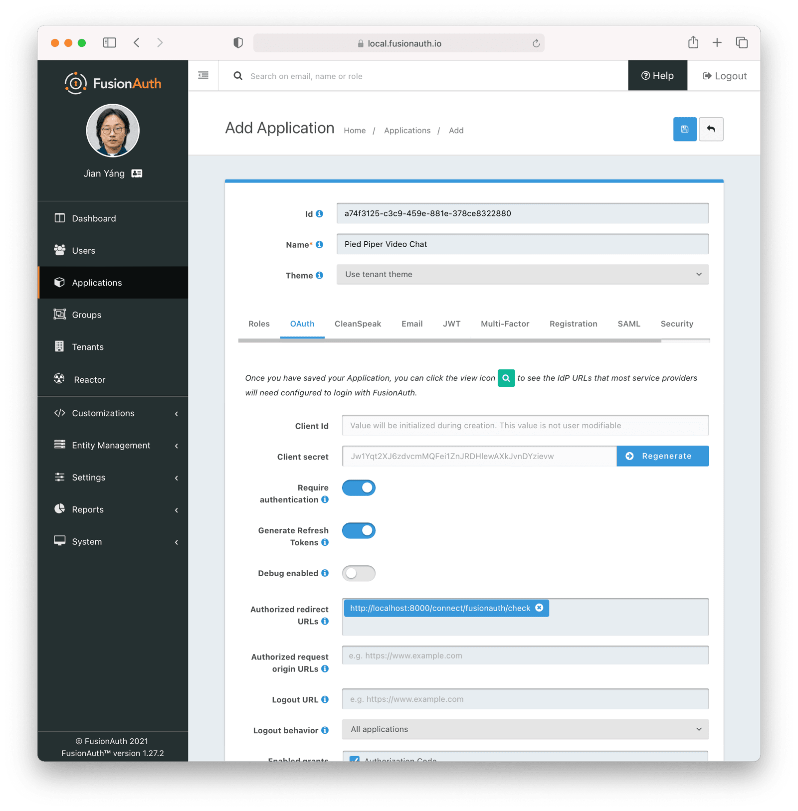
Task: Click the Regenerate client secret button
Action: tap(662, 456)
